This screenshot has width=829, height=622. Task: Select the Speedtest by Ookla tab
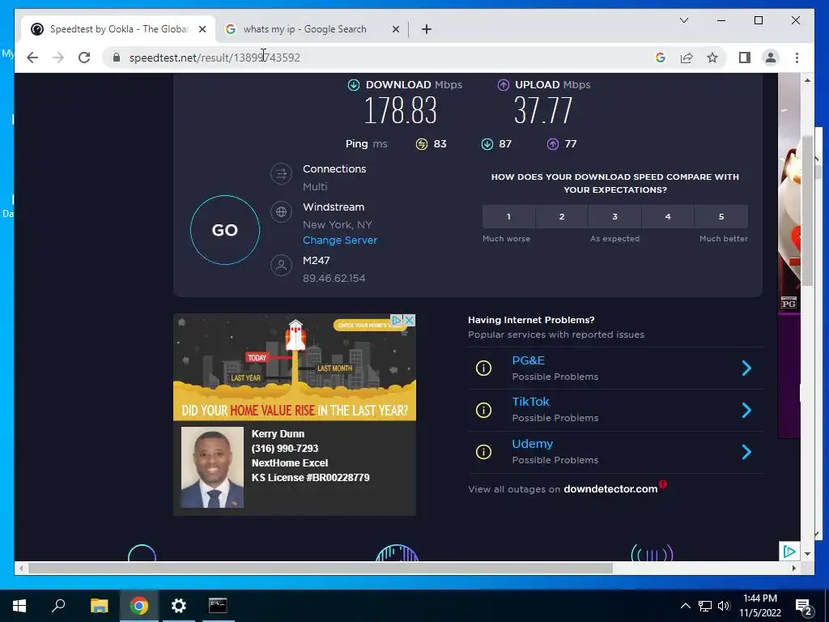click(118, 30)
